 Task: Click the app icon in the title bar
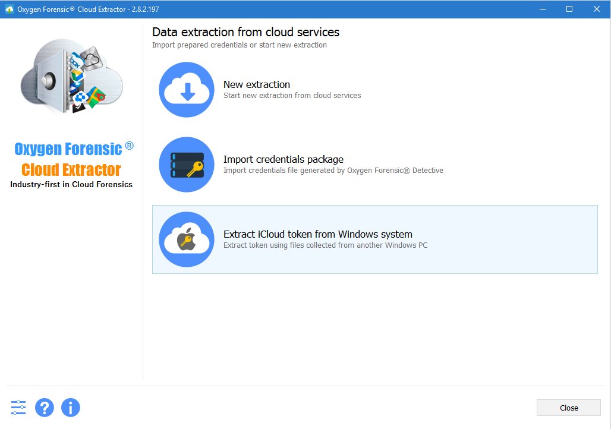pyautogui.click(x=9, y=9)
